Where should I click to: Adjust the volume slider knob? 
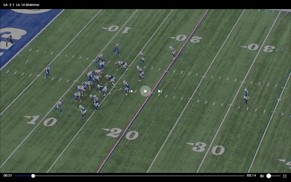[269, 176]
